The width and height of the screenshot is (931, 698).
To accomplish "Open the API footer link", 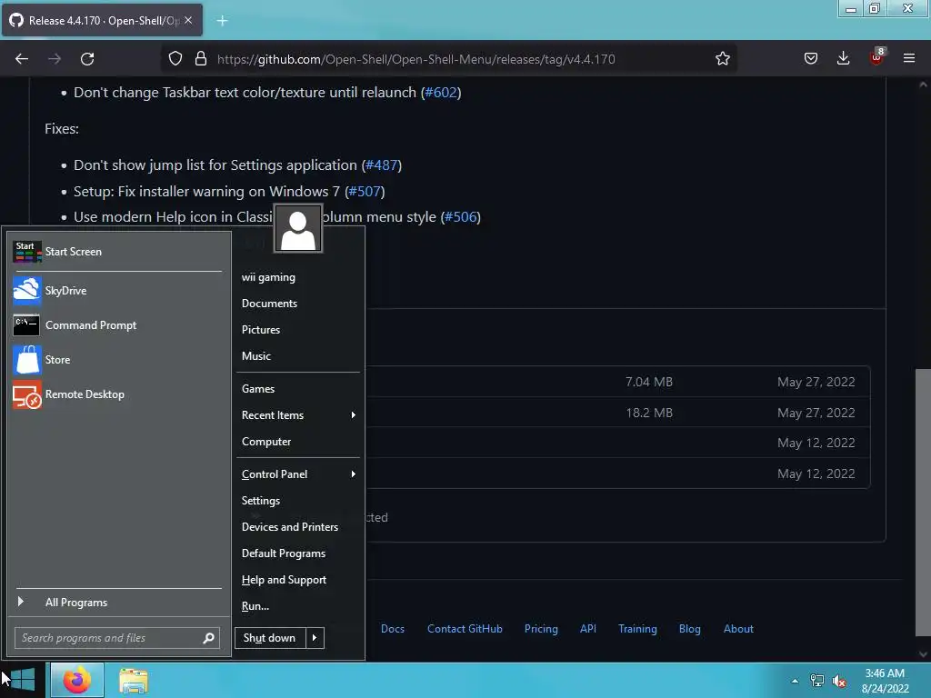I will point(588,629).
